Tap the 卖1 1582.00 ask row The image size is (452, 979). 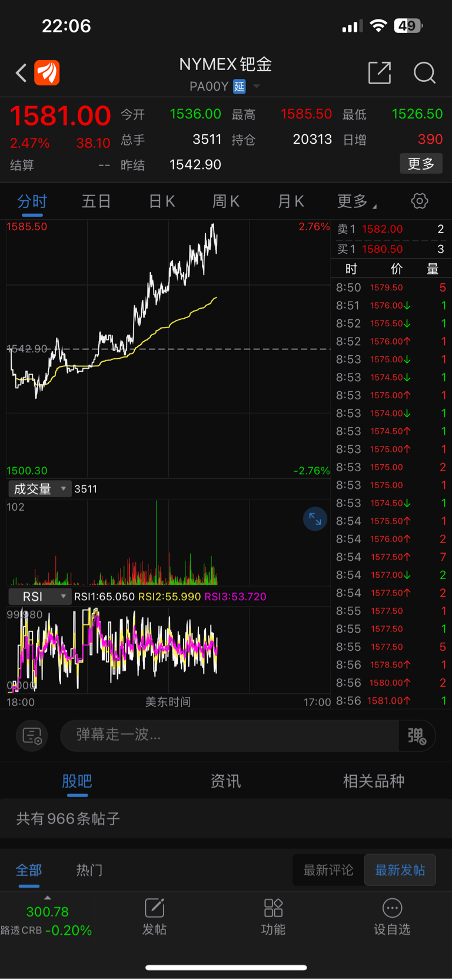pyautogui.click(x=391, y=229)
